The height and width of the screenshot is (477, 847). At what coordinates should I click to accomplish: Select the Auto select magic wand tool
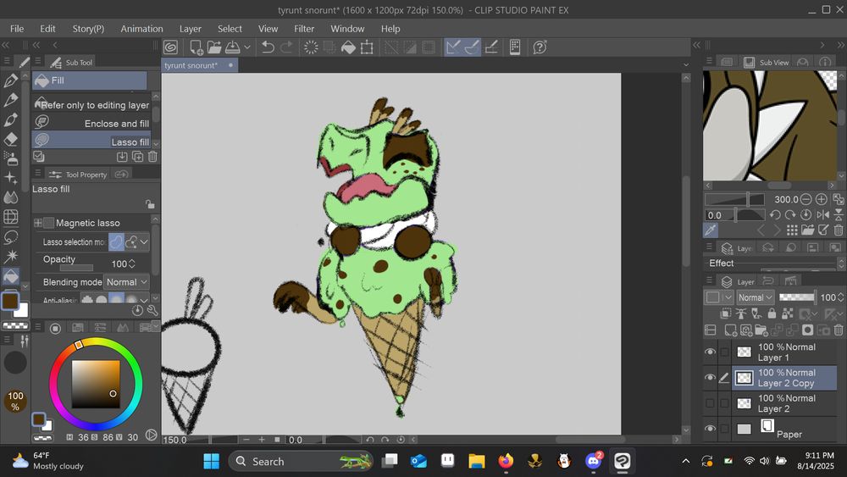tap(10, 256)
